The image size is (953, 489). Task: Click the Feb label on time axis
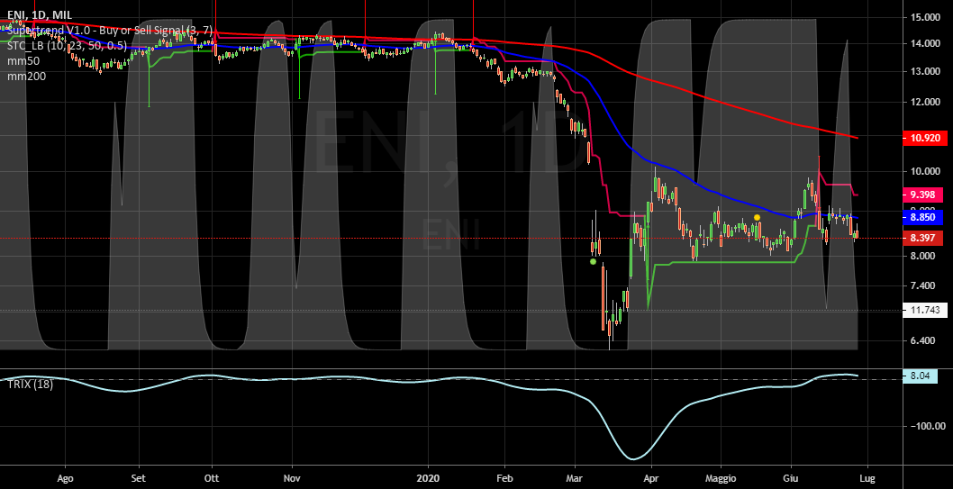pos(504,479)
